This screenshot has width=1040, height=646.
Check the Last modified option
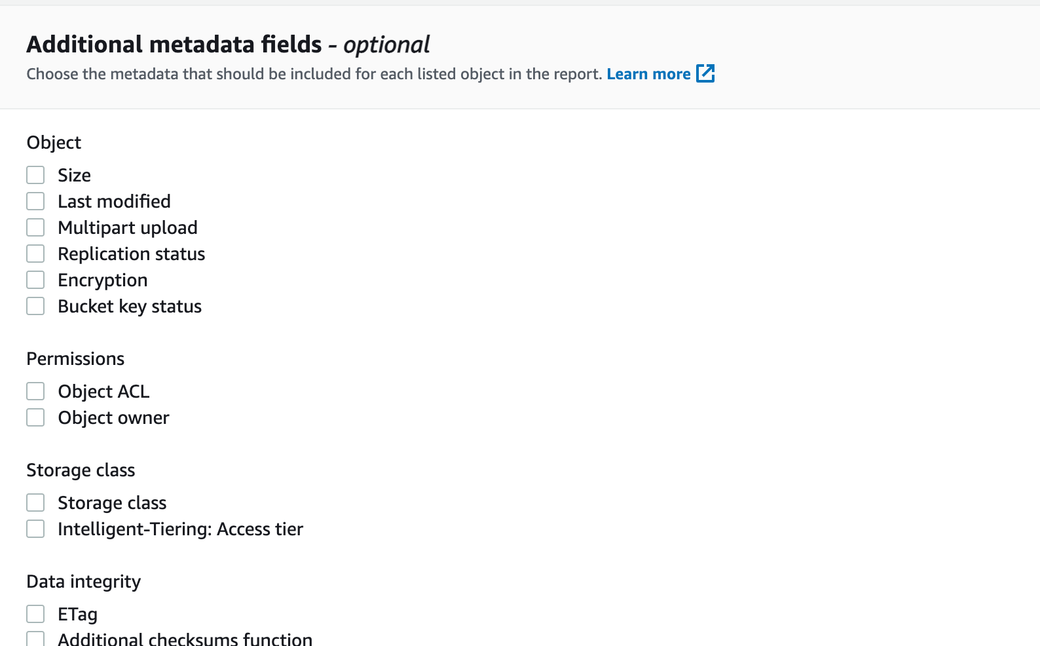(35, 201)
